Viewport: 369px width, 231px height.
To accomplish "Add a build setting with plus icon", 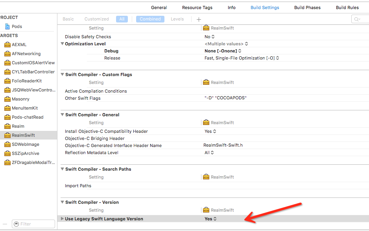I will coord(199,19).
